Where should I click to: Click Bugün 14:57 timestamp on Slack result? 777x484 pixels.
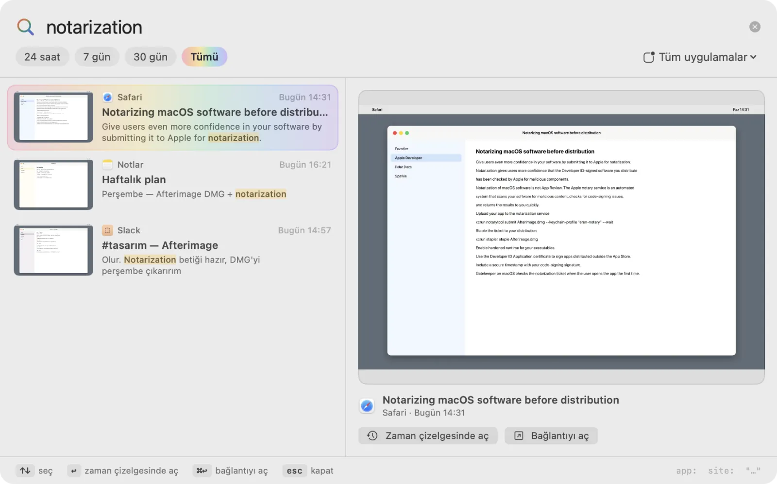[304, 230]
